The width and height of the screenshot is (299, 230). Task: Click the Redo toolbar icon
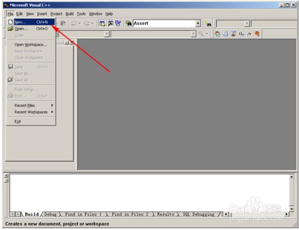point(87,23)
